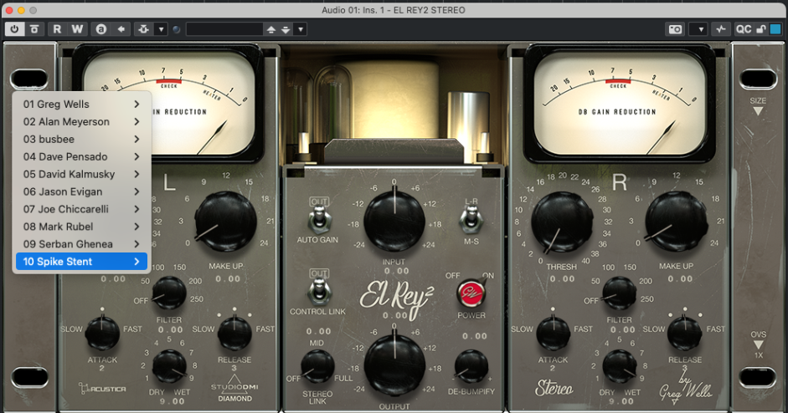
Task: Open the OVS oversampling dropdown triangle
Action: click(759, 344)
